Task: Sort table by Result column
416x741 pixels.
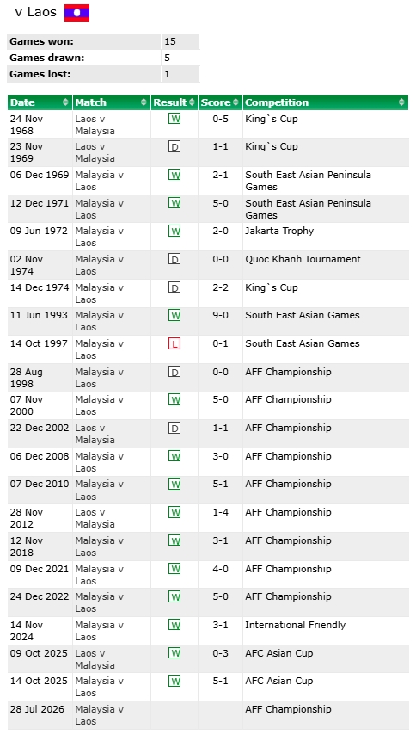Action: [174, 102]
